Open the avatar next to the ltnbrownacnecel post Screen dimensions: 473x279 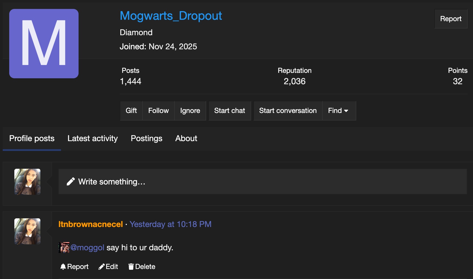[x=27, y=231]
